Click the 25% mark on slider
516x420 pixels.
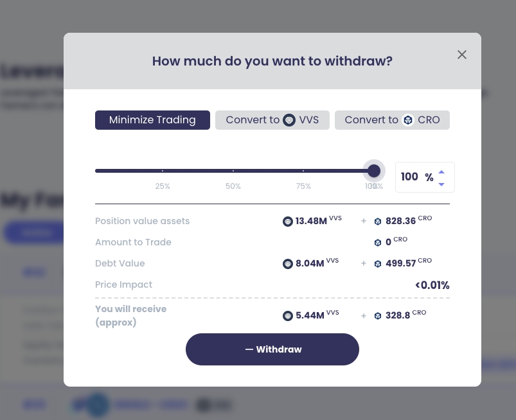[x=163, y=171]
